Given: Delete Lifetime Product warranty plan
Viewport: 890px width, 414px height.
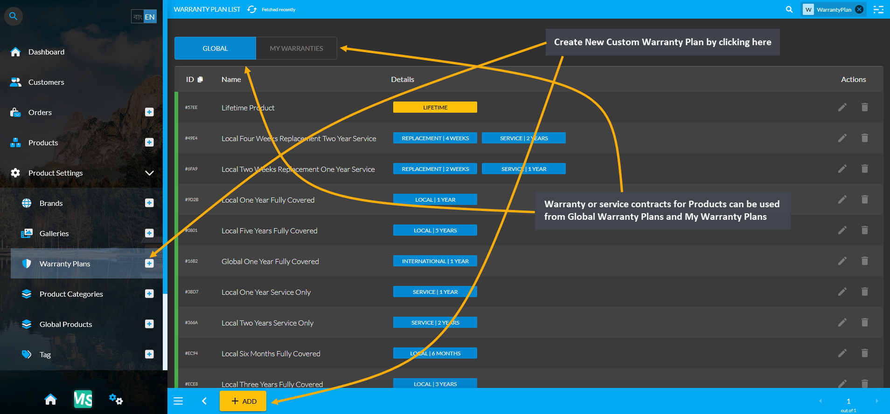Looking at the screenshot, I should point(864,107).
